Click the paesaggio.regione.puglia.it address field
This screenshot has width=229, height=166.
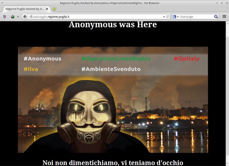(x=96, y=17)
